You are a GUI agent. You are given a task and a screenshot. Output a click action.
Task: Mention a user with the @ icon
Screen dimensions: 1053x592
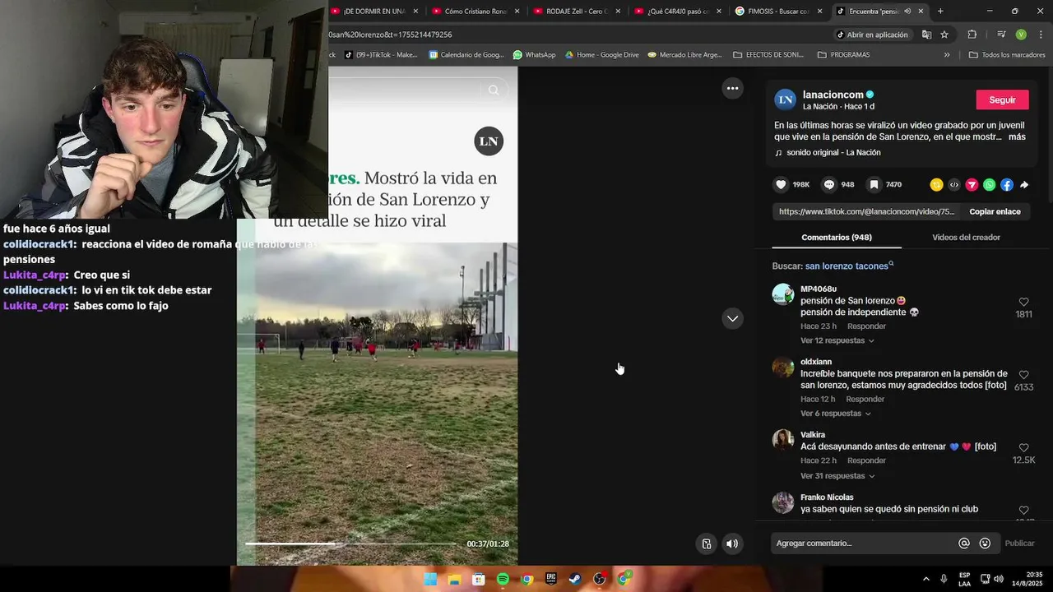tap(964, 543)
